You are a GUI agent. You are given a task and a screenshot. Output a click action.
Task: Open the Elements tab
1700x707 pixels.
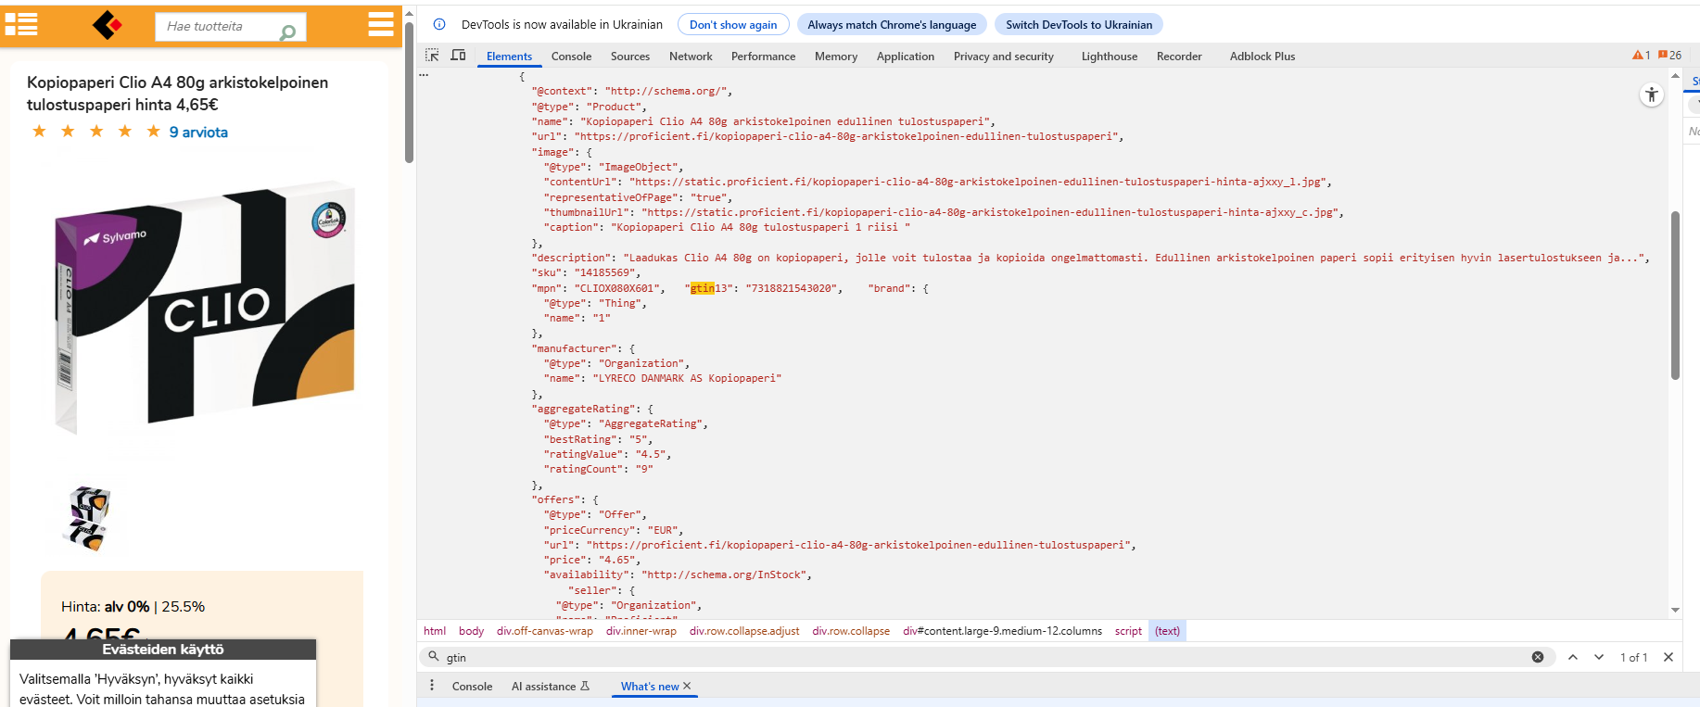509,57
